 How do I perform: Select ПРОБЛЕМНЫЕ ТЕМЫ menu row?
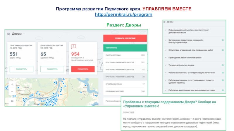tap(125, 84)
